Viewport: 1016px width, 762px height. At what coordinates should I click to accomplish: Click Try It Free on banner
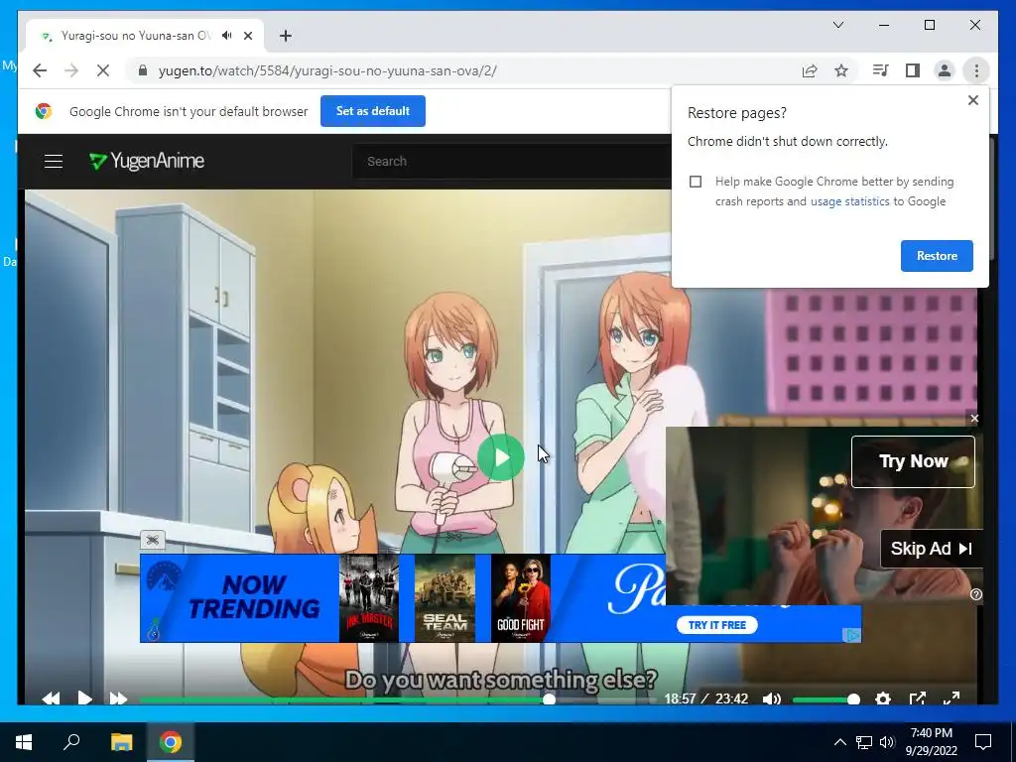[716, 625]
